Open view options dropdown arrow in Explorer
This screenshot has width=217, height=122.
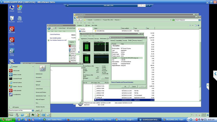tap(193, 25)
